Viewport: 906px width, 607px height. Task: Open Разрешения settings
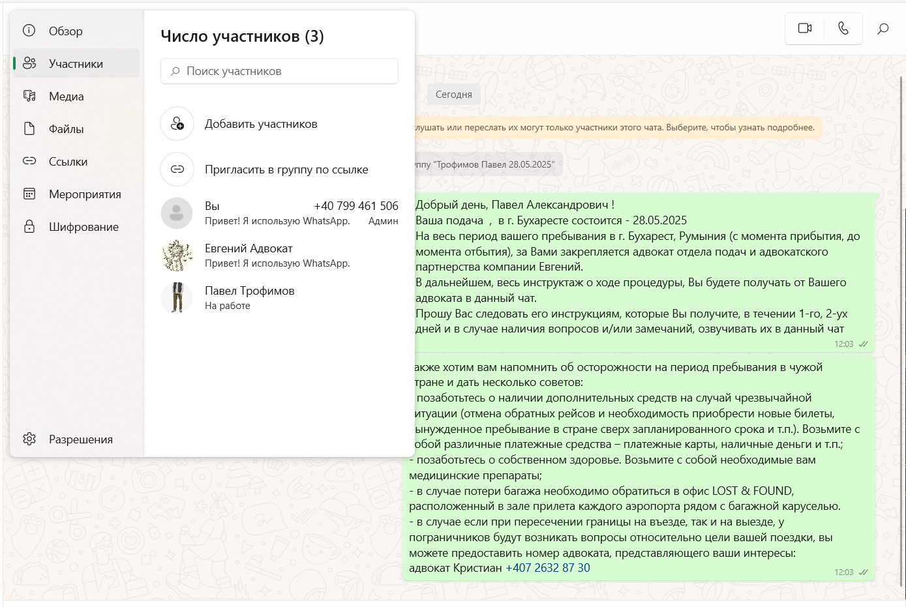76,439
